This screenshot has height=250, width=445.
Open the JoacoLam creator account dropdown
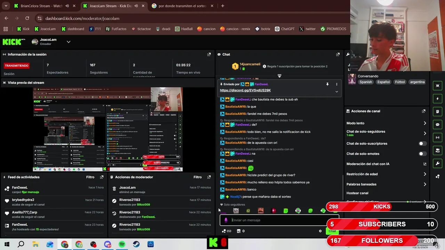click(68, 42)
